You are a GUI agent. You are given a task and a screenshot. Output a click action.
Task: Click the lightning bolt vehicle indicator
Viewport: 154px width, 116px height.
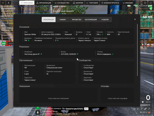pos(138,109)
